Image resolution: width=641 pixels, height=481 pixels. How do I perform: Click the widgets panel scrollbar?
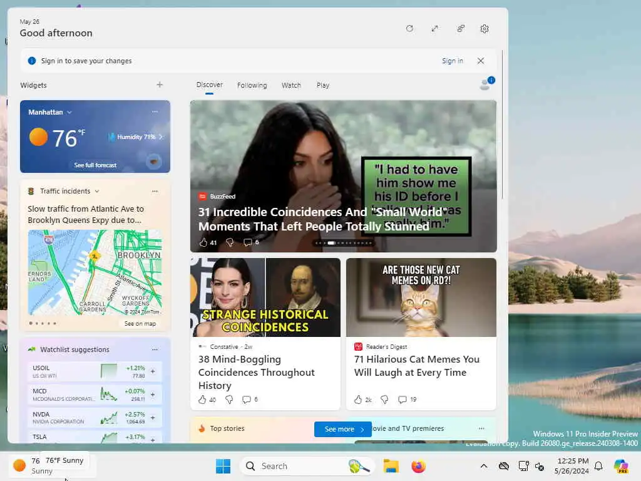502,125
